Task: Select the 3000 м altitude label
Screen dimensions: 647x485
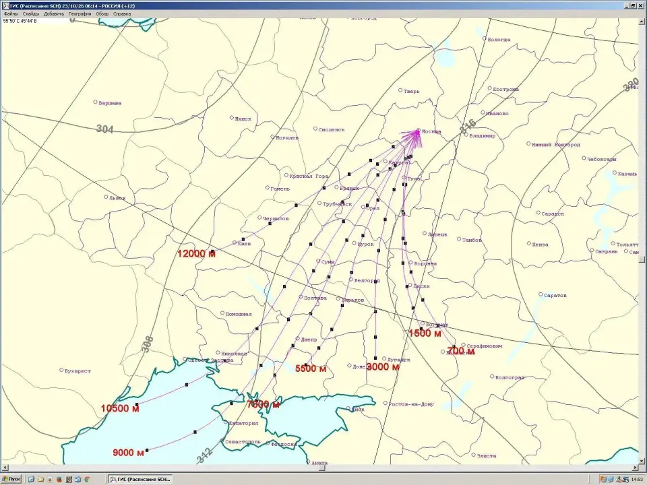Action: (x=383, y=366)
